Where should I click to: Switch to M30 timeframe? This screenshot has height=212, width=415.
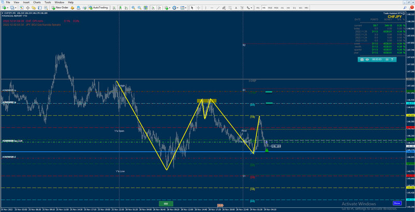(276, 8)
